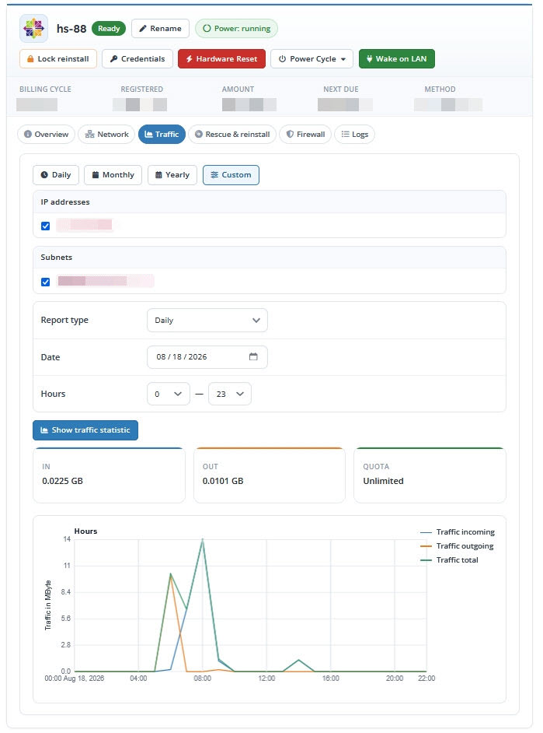Click the calendar icon on Monthly

[x=96, y=175]
